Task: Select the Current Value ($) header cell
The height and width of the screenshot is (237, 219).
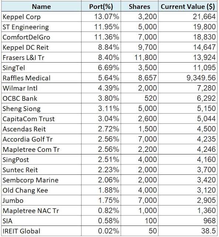Action: click(x=188, y=6)
